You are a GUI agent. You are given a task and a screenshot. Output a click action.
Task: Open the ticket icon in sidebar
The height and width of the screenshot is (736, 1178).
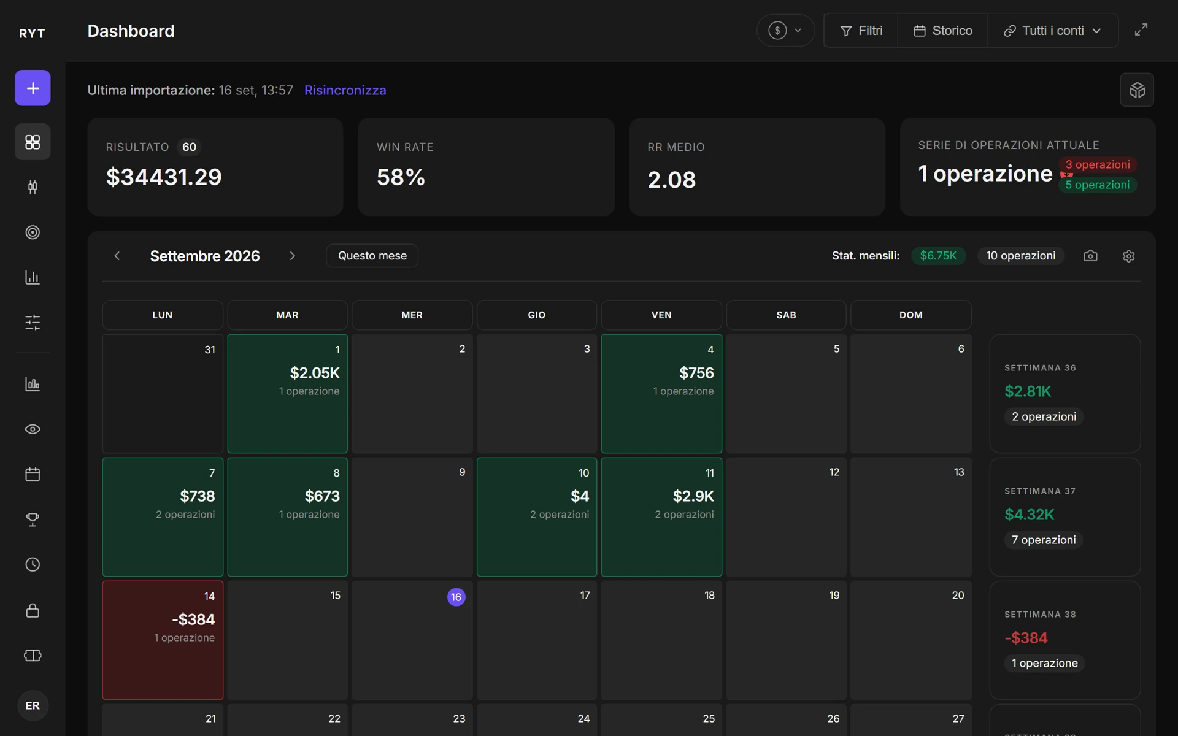(33, 656)
